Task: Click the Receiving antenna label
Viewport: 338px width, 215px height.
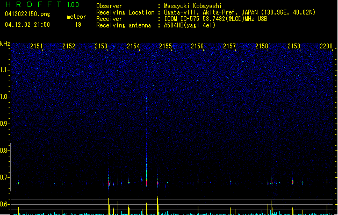Action: point(124,25)
